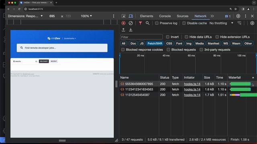This screenshot has width=257, height=144.
Task: Open the browser side panel icon
Action: coord(243,9)
